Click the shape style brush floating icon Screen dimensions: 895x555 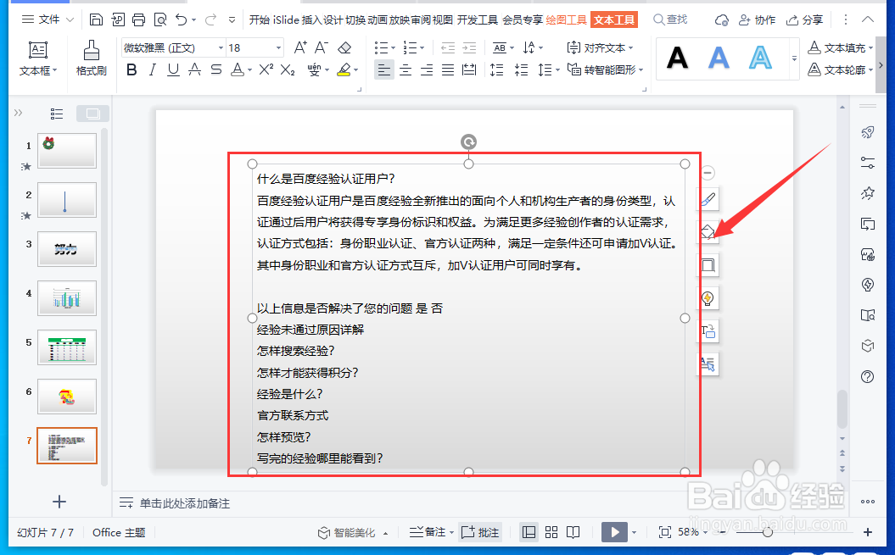point(708,199)
